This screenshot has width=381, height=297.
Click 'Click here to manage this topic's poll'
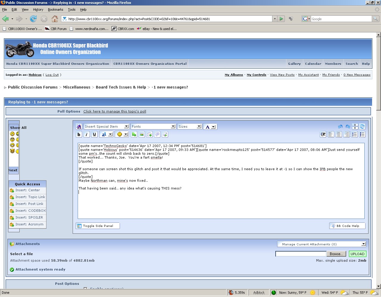115,111
